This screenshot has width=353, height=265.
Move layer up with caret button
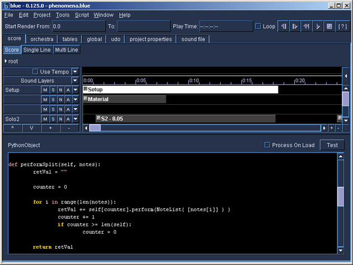[x=12, y=128]
